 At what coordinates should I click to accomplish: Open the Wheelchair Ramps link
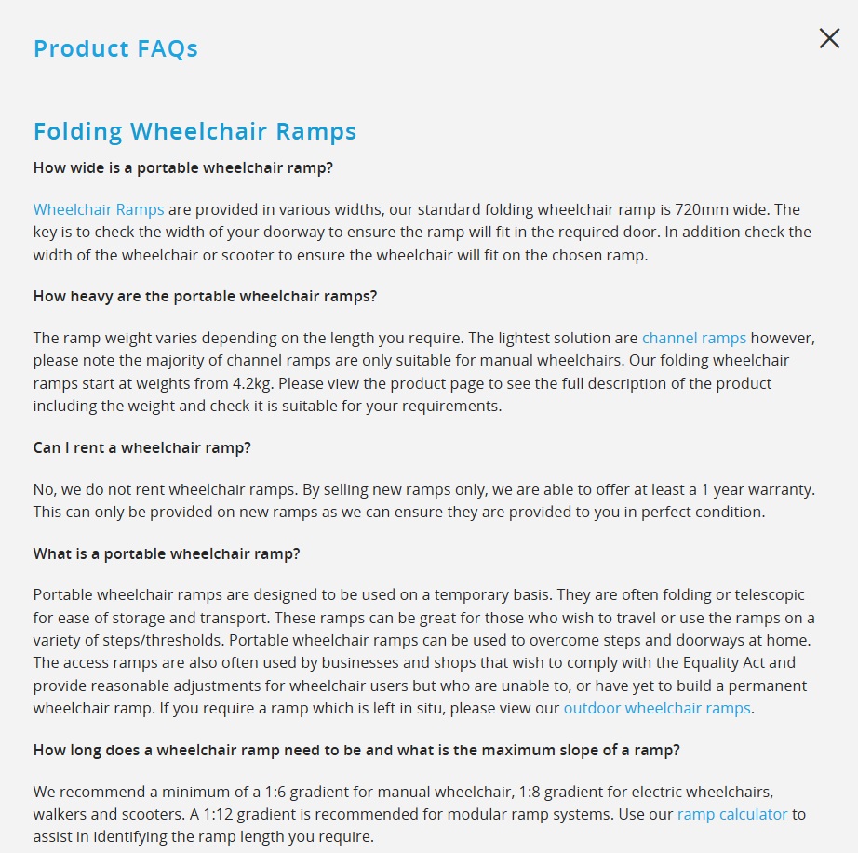point(99,209)
